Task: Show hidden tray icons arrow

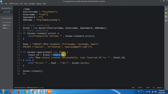Action: pos(144,92)
